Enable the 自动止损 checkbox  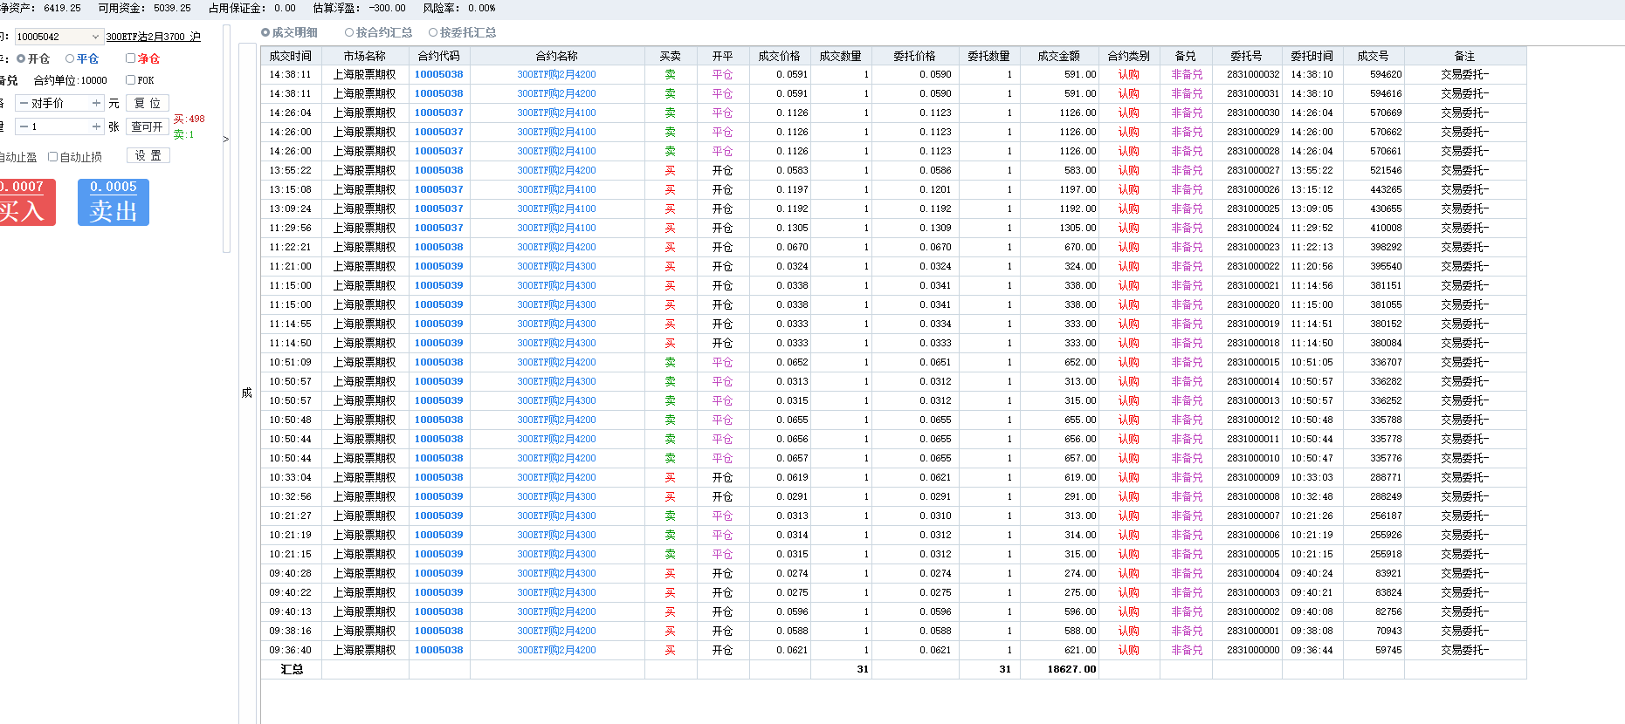(53, 157)
